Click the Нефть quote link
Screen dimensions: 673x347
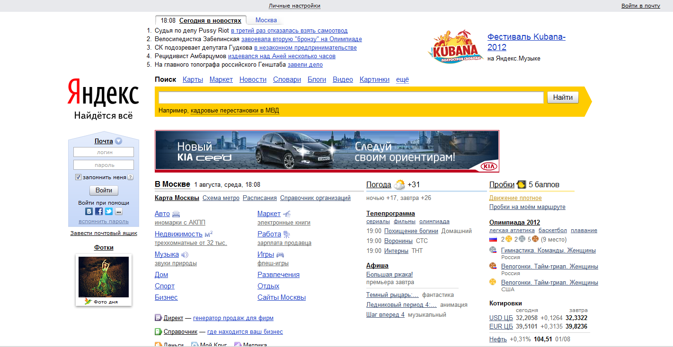[498, 339]
